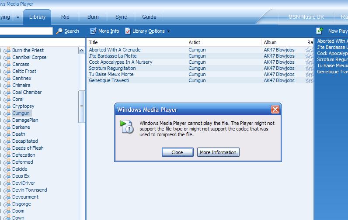Click the Burn the Priest artist icon
The image size is (348, 220).
(x=7, y=50)
